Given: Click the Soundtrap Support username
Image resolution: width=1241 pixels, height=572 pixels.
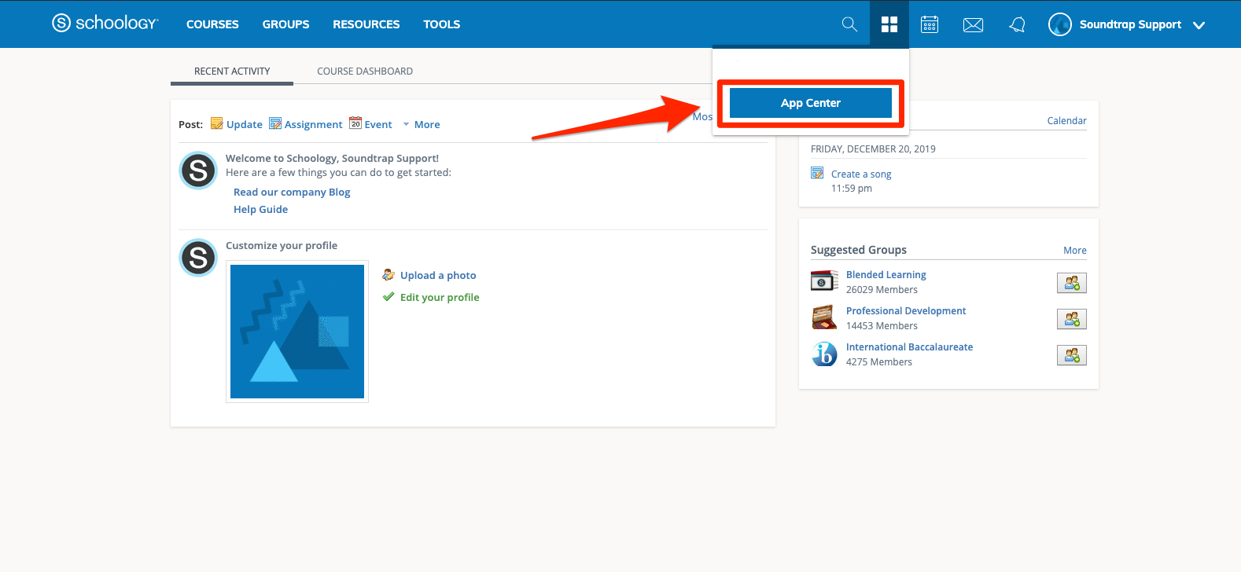Looking at the screenshot, I should [x=1130, y=24].
